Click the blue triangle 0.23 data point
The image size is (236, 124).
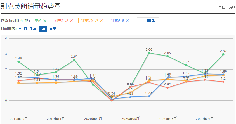click(130, 97)
